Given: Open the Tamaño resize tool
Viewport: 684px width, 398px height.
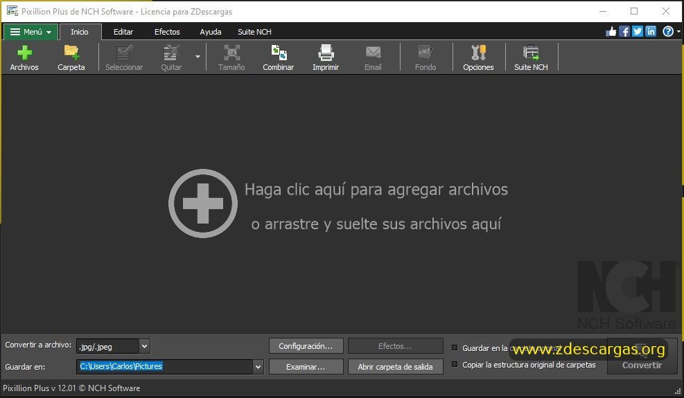Looking at the screenshot, I should point(231,57).
